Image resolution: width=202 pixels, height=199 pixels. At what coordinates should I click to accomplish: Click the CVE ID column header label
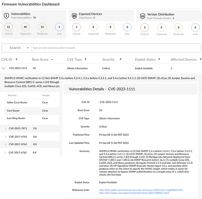pyautogui.click(x=7, y=60)
